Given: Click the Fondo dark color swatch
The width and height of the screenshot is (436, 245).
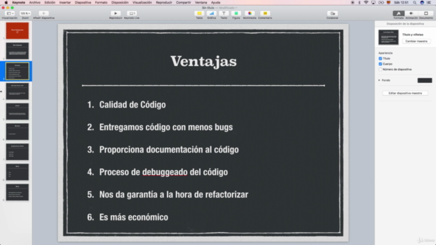Looking at the screenshot, I should pyautogui.click(x=424, y=80).
